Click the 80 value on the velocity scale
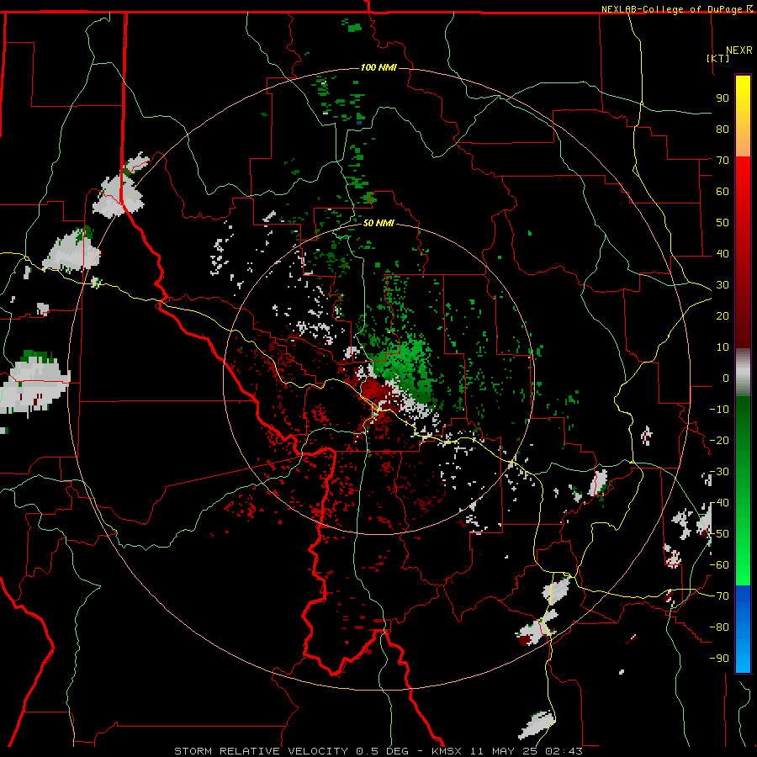The height and width of the screenshot is (757, 757). click(723, 129)
